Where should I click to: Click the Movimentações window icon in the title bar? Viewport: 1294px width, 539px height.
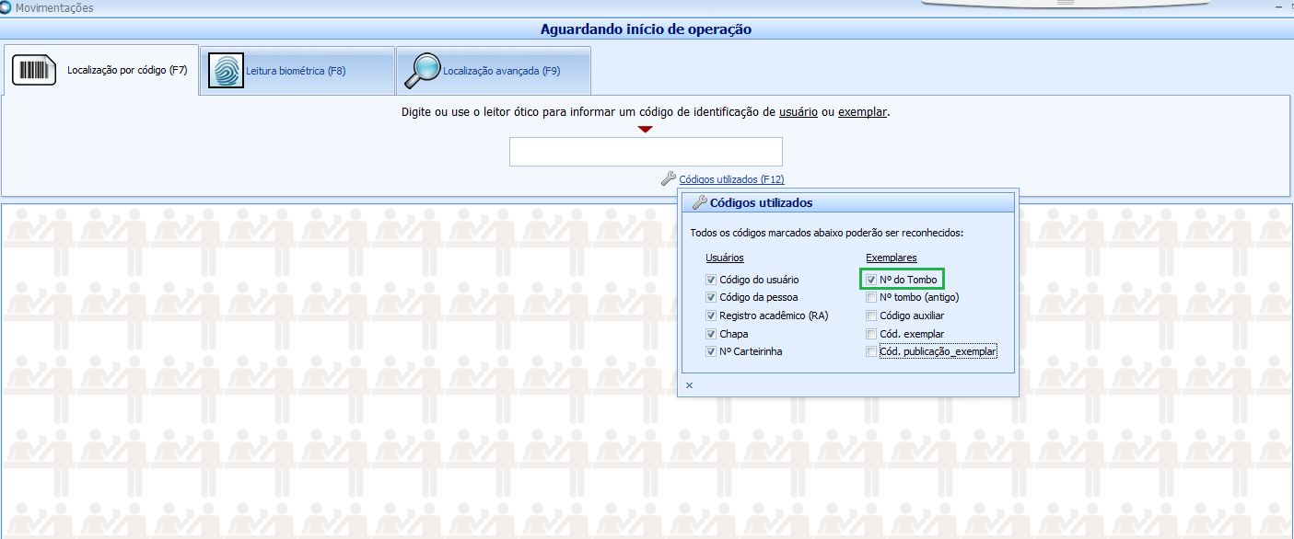pyautogui.click(x=6, y=7)
